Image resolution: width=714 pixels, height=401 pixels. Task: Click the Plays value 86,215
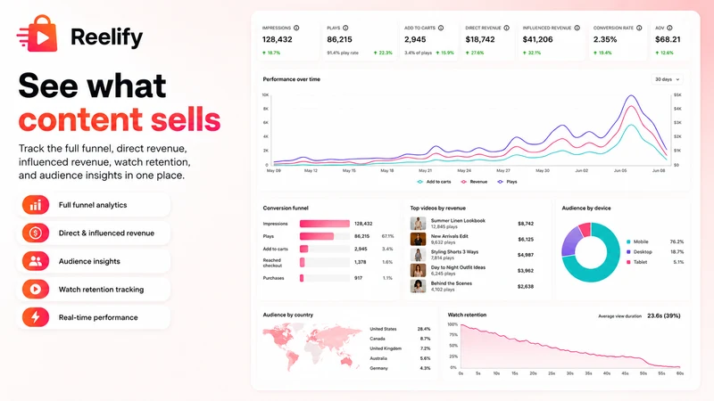[x=339, y=39]
